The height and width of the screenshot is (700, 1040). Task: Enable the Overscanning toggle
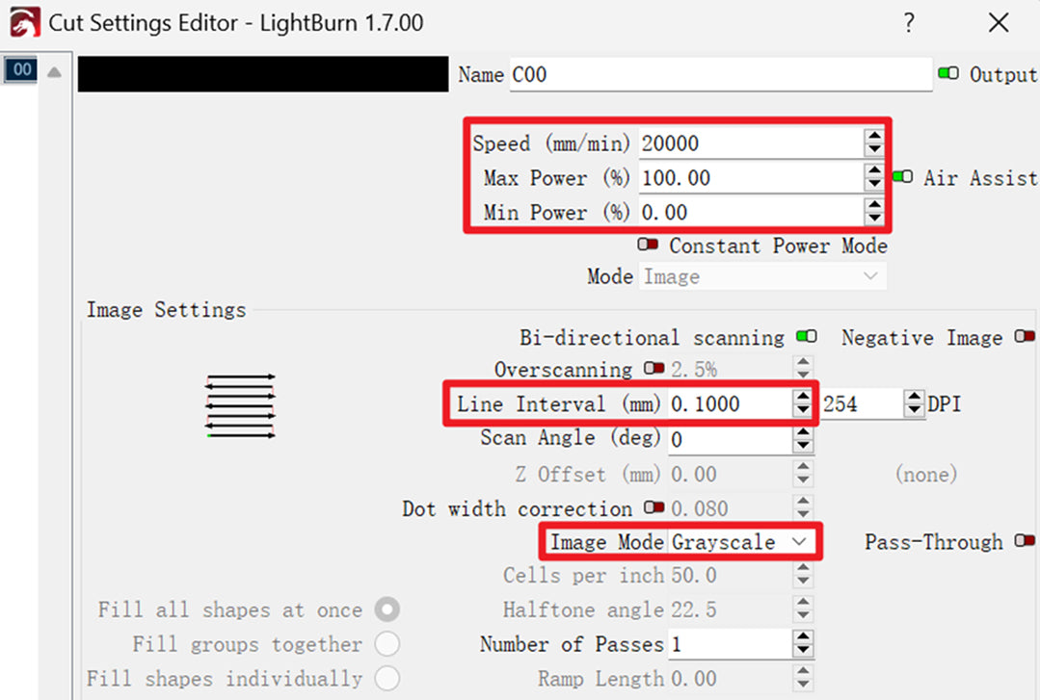(x=654, y=369)
